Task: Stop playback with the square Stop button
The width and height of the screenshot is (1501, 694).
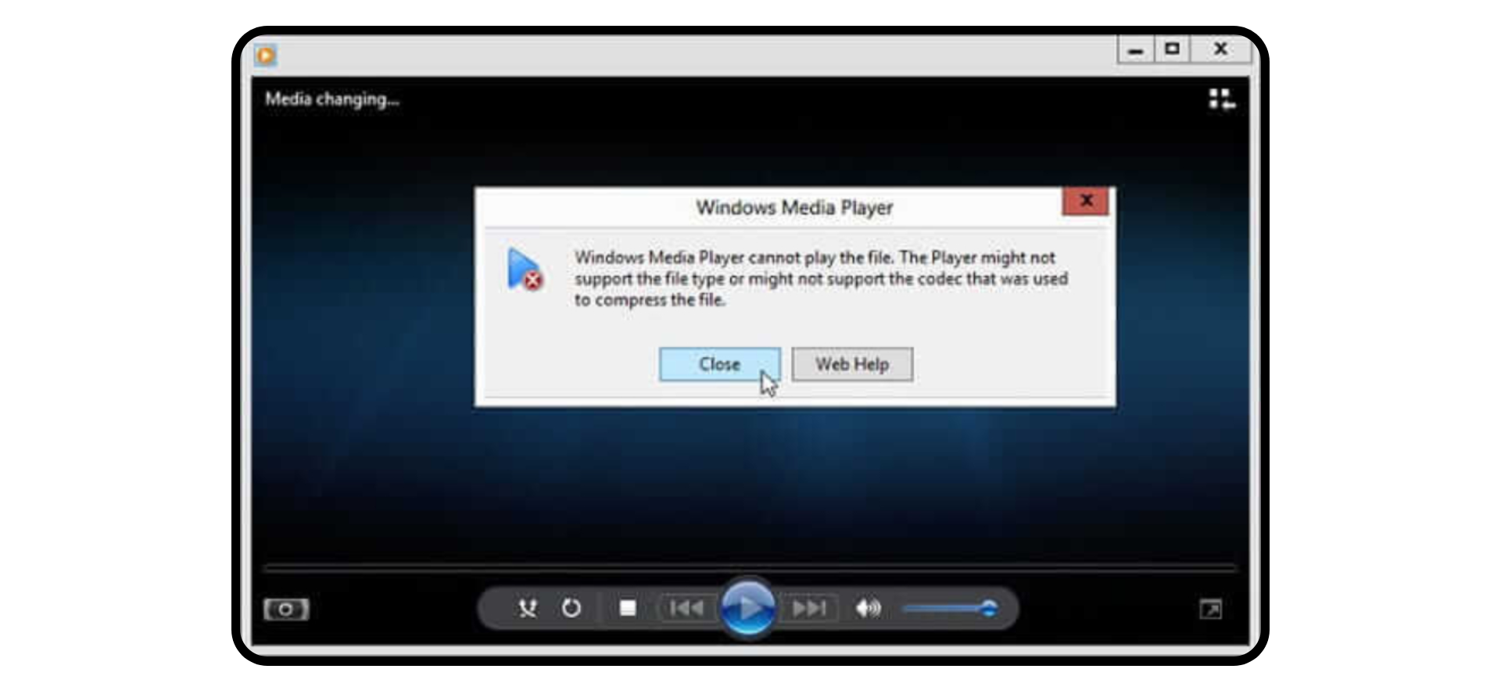Action: (x=627, y=608)
